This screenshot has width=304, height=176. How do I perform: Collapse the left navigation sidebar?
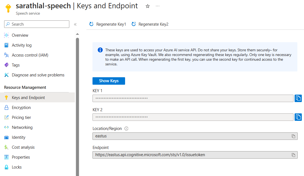(75, 24)
